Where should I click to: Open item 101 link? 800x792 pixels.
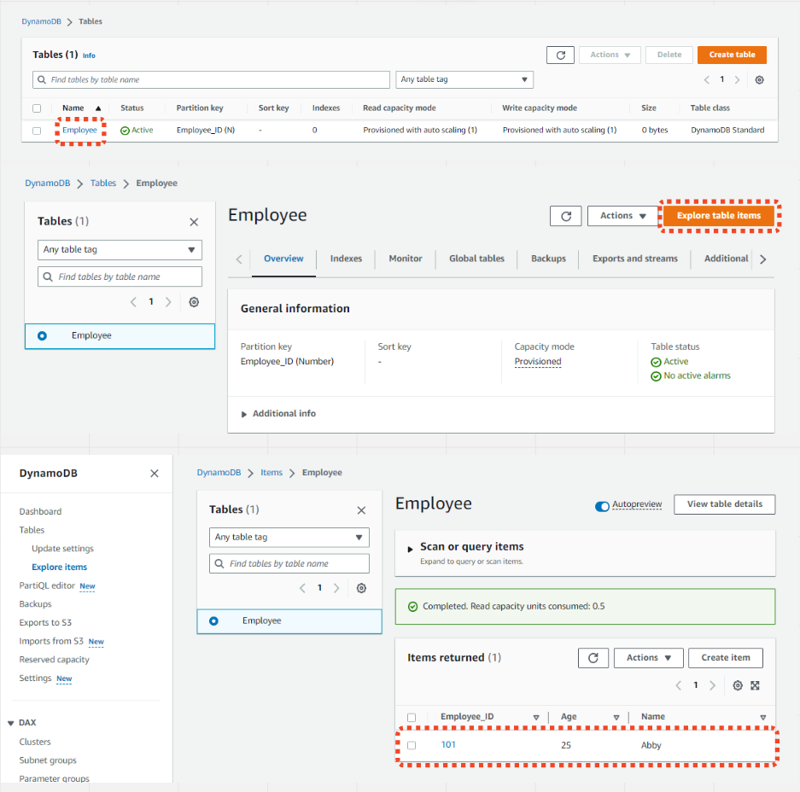click(x=448, y=745)
